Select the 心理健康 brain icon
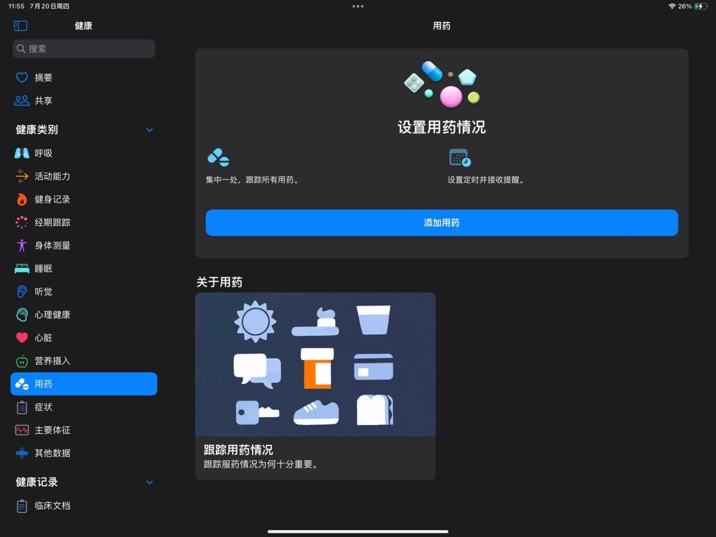Image resolution: width=716 pixels, height=537 pixels. click(21, 314)
